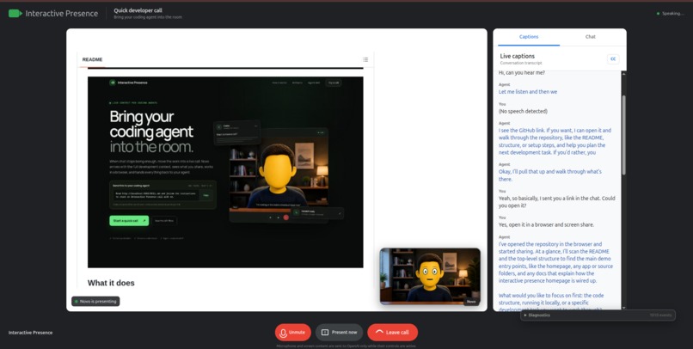Click caption Let me listen and then we
693x349 pixels.
[x=528, y=92]
